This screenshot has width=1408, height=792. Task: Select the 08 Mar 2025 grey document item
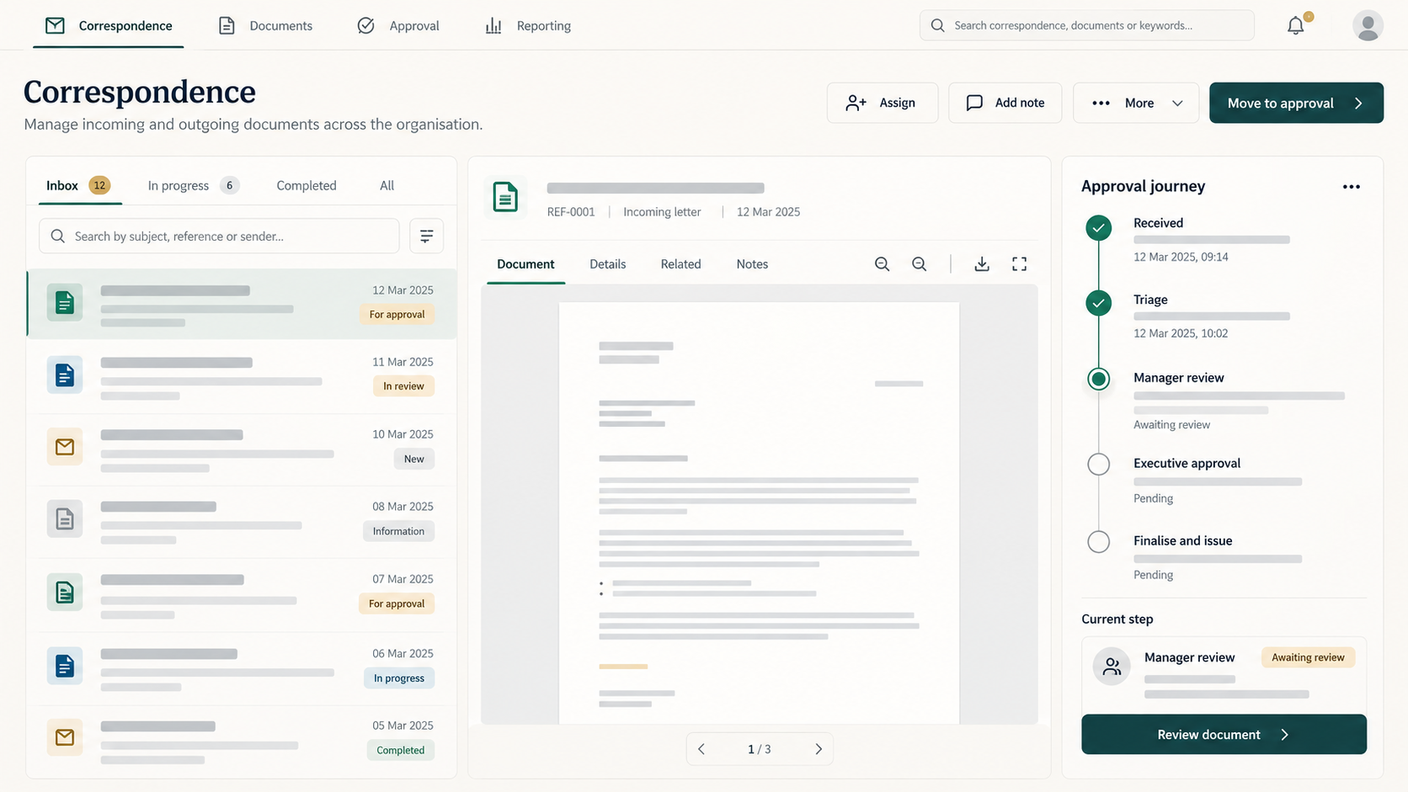242,522
